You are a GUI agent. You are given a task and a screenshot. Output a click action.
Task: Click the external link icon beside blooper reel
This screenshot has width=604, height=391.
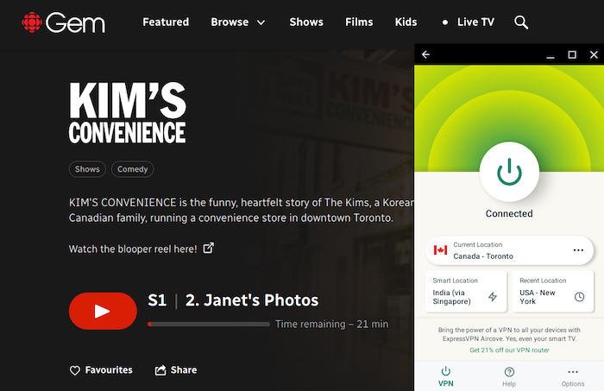pos(209,248)
